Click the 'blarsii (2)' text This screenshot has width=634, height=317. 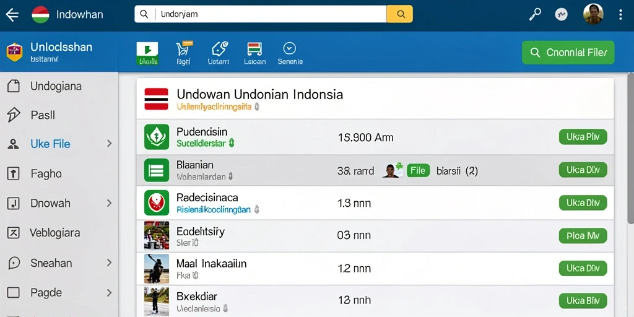457,171
